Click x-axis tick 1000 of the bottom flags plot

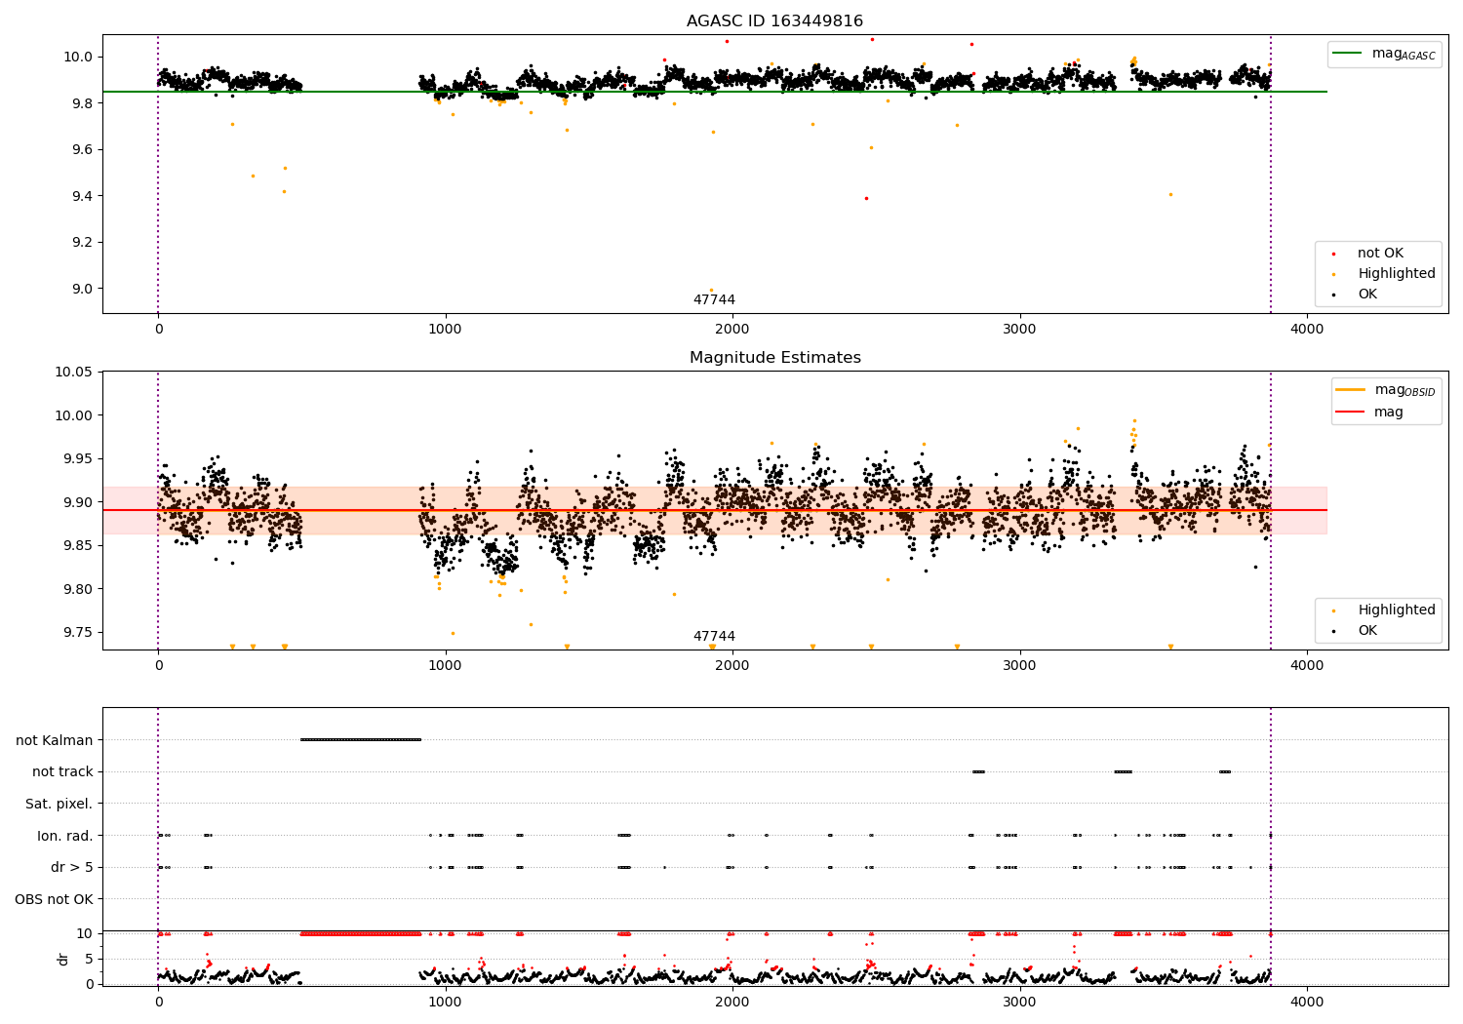coord(446,1002)
